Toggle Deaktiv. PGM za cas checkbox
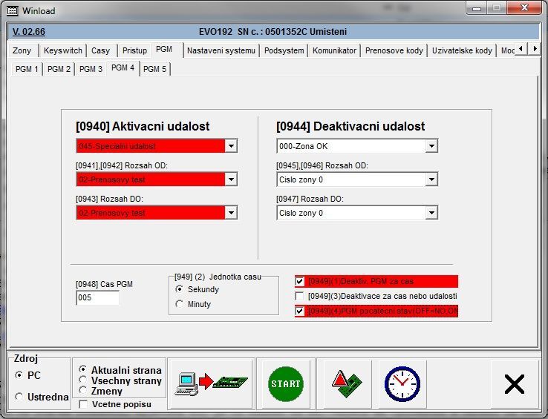This screenshot has height=419, width=548. (x=299, y=282)
